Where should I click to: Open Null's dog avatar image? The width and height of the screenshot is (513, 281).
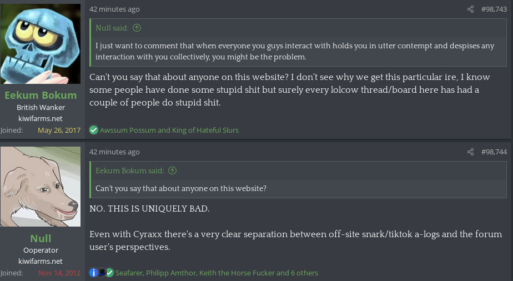pos(41,187)
